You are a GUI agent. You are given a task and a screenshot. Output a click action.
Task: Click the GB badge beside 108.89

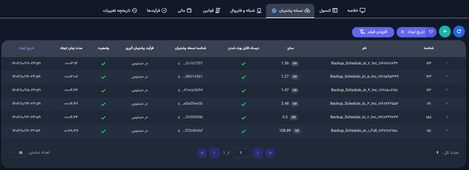pos(297,131)
